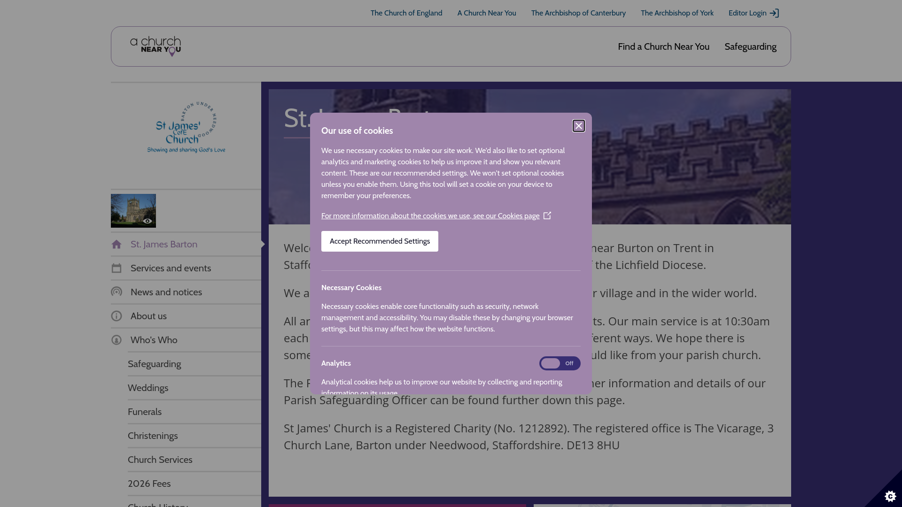This screenshot has height=507, width=902.
Task: Click the info icon beside About us
Action: (117, 316)
